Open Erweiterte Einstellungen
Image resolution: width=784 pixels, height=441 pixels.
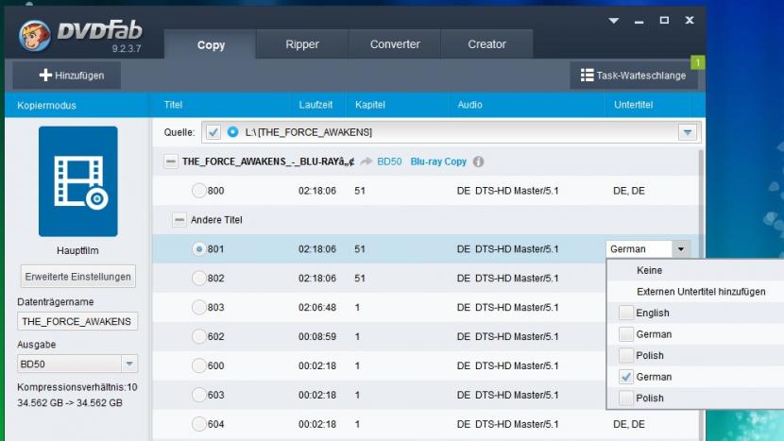coord(78,277)
